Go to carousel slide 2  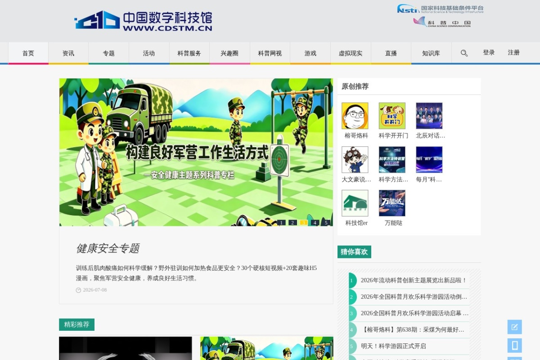pyautogui.click(x=292, y=222)
